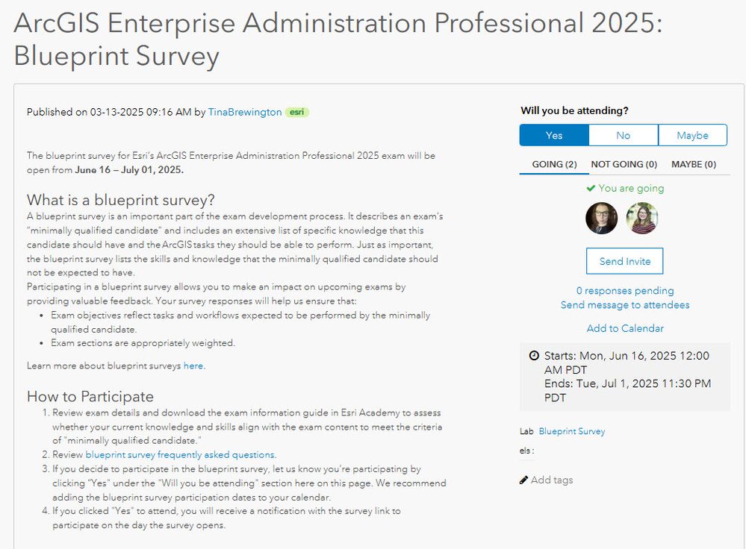Click the green esri badge beside author name
Image resolution: width=746 pixels, height=549 pixels.
297,113
